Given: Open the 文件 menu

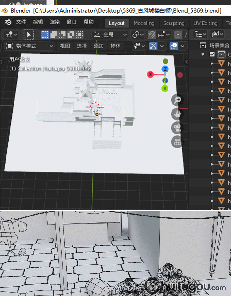Looking at the screenshot, I should tap(21, 22).
